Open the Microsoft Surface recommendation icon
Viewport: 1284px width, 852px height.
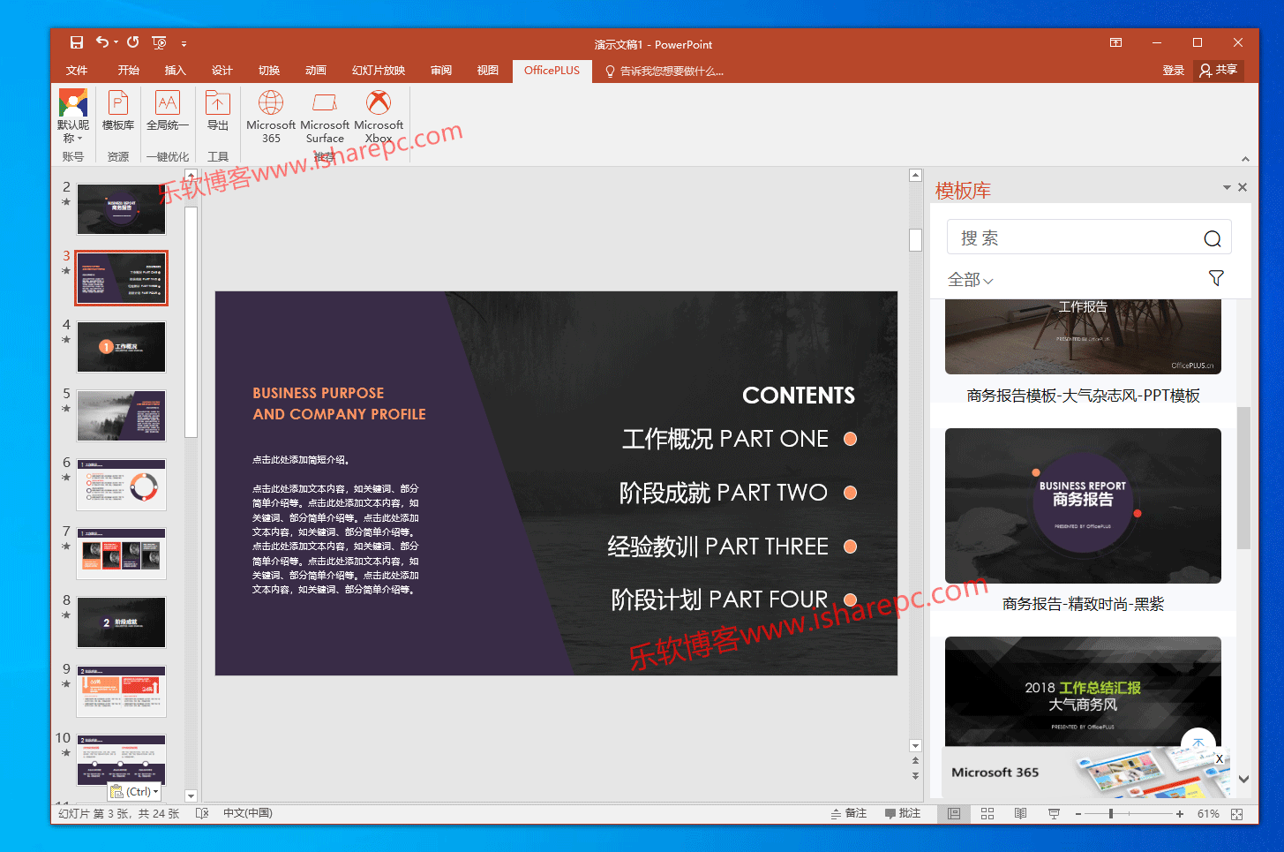325,116
